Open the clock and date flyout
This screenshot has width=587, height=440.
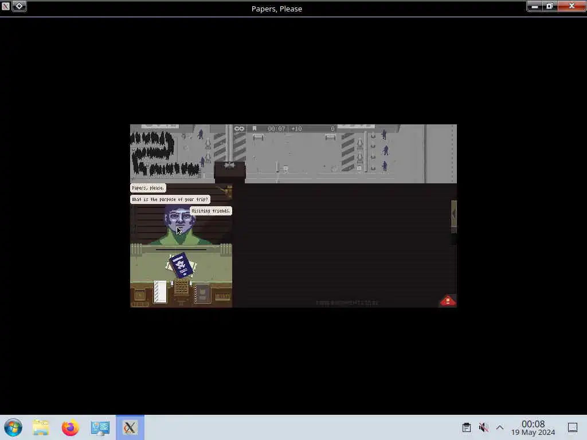[533, 427]
